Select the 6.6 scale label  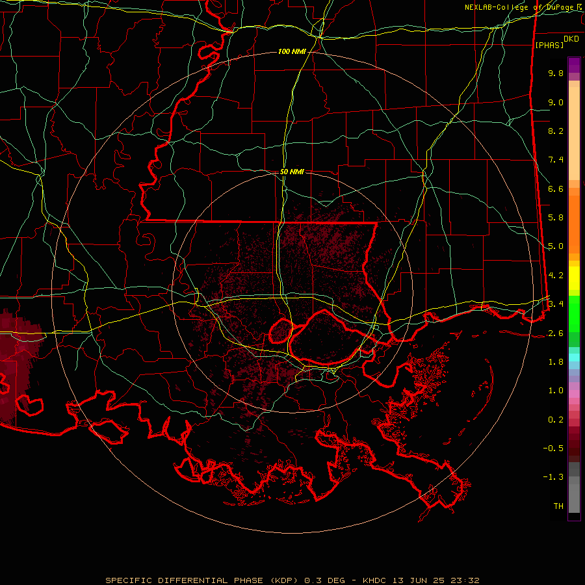coord(556,188)
